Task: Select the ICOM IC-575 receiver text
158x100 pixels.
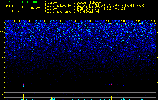Action: [x=101, y=9]
